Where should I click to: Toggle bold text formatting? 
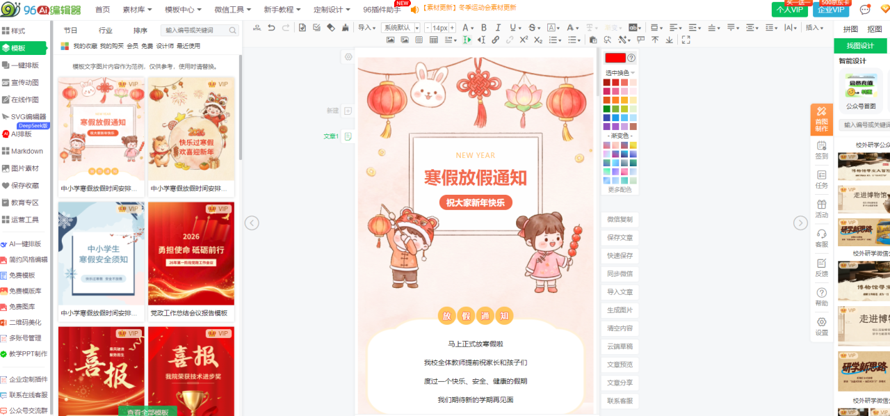point(483,28)
